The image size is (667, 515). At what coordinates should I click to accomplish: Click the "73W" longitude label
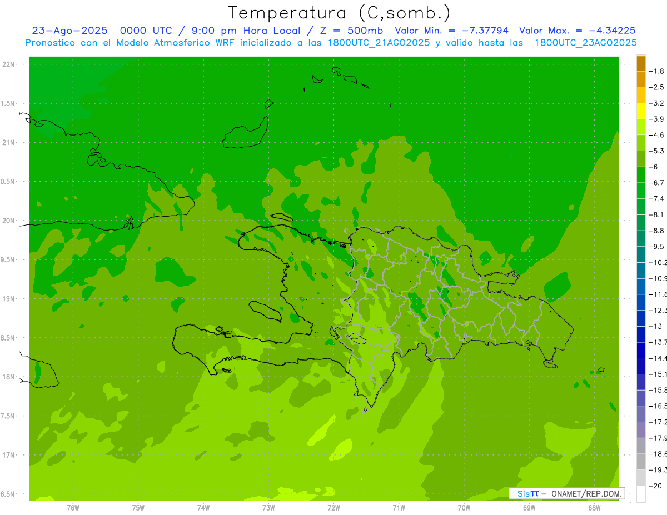pos(268,507)
